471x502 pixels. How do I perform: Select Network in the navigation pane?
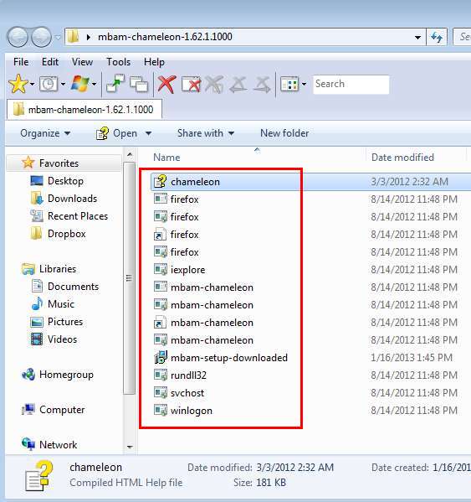pyautogui.click(x=59, y=445)
